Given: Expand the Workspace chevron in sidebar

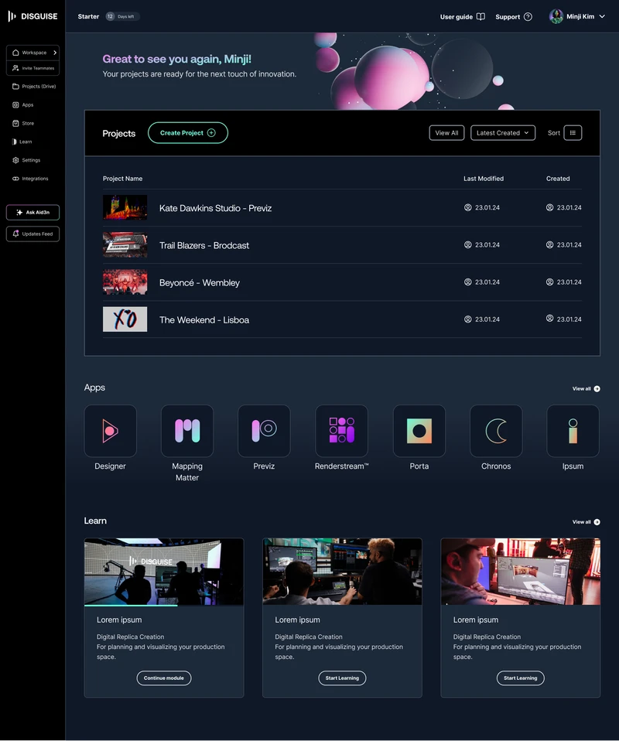Looking at the screenshot, I should (55, 53).
